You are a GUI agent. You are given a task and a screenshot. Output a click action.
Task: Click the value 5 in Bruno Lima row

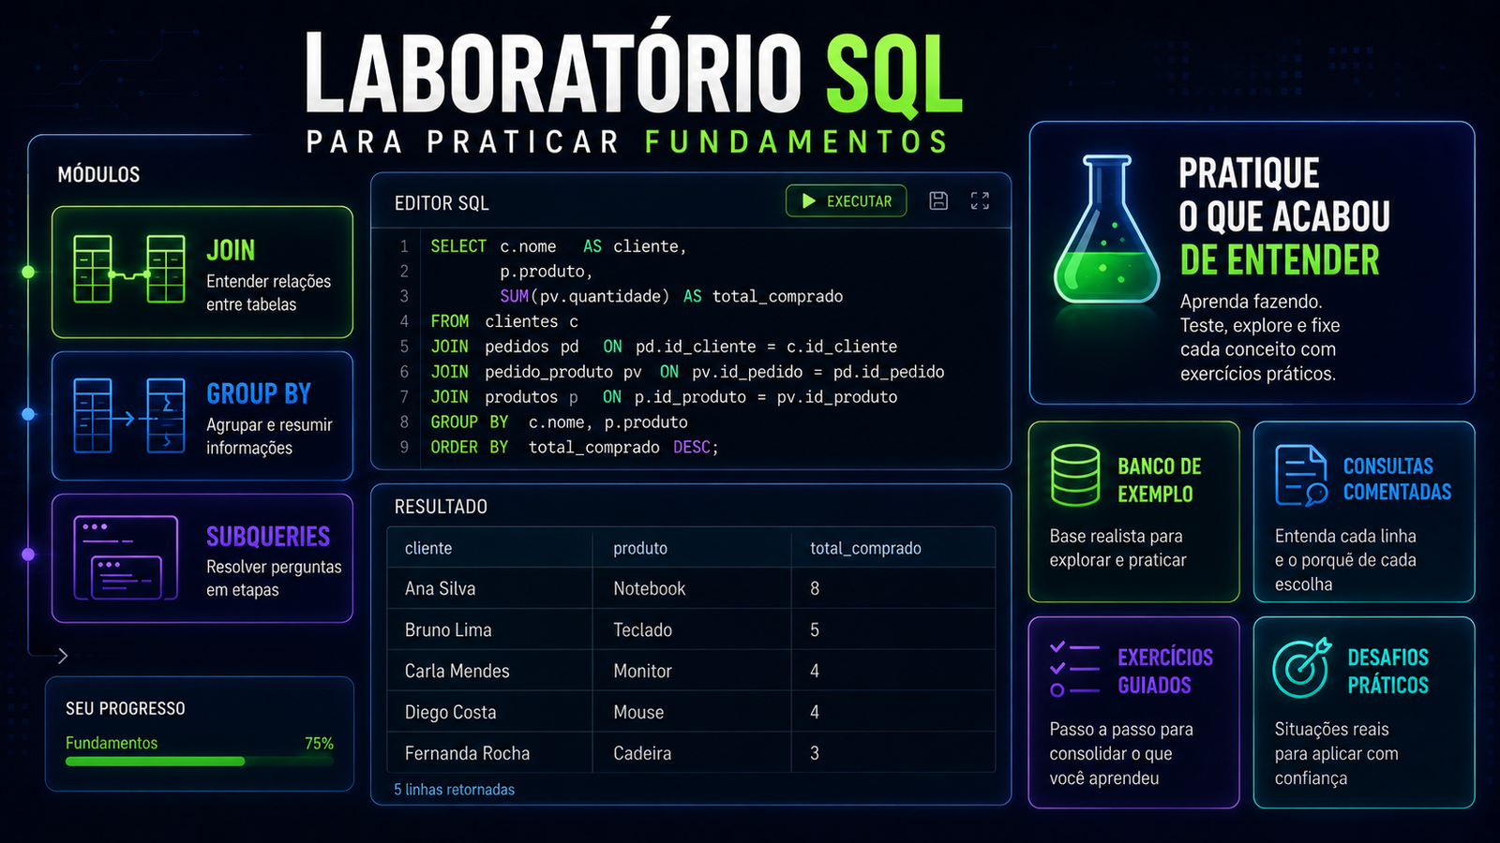pos(815,629)
